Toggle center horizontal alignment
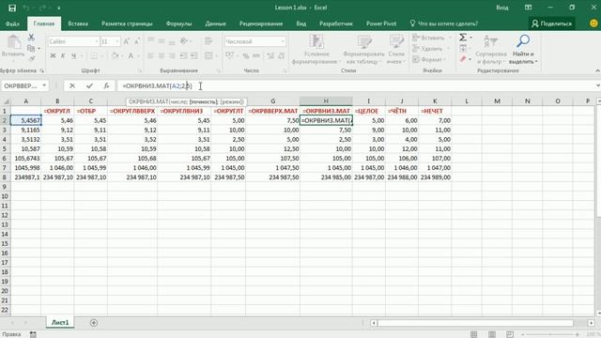 tap(162, 56)
